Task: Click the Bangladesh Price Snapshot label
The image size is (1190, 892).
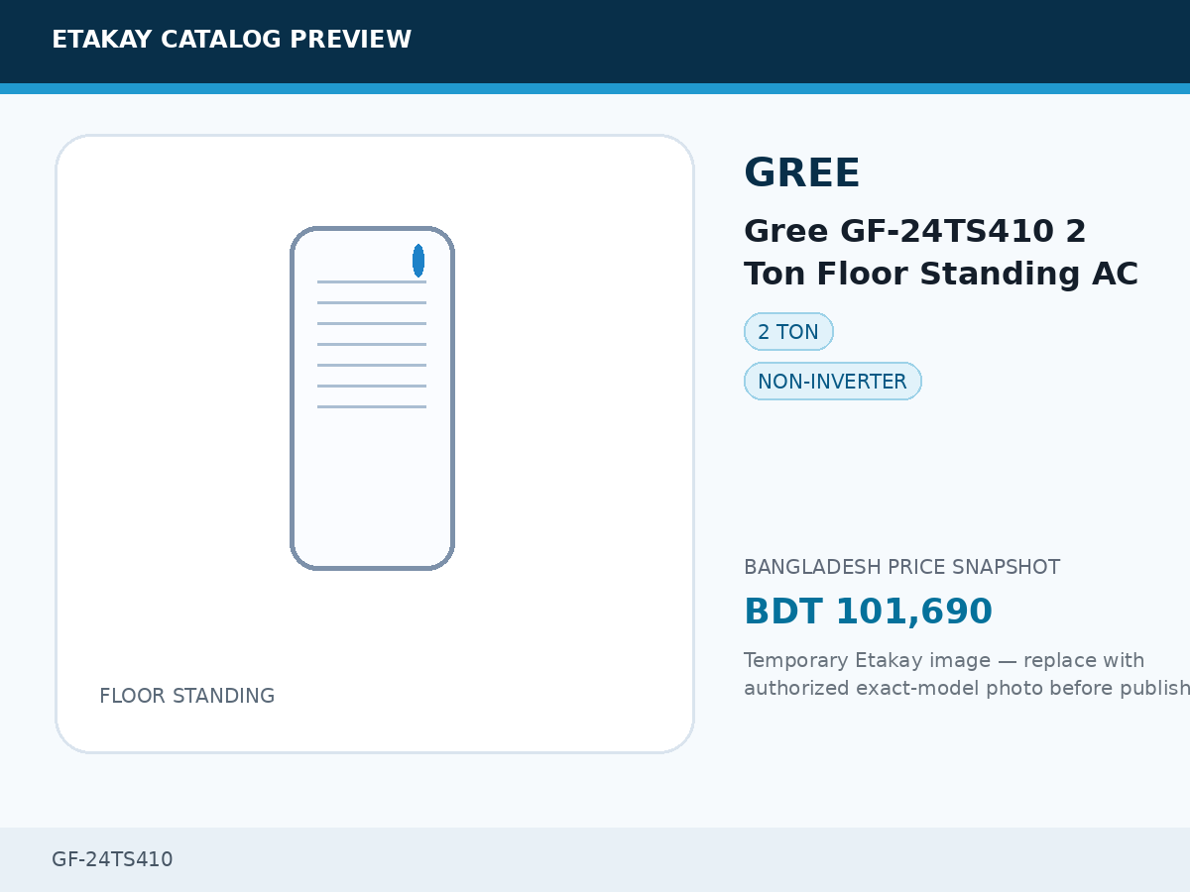Action: [901, 567]
